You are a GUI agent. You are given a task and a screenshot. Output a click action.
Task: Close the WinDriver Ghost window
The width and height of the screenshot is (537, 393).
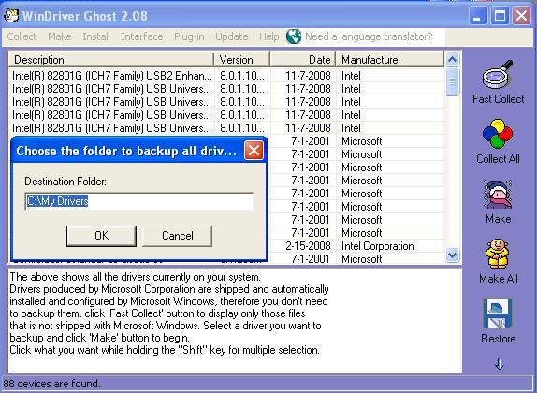tap(522, 16)
